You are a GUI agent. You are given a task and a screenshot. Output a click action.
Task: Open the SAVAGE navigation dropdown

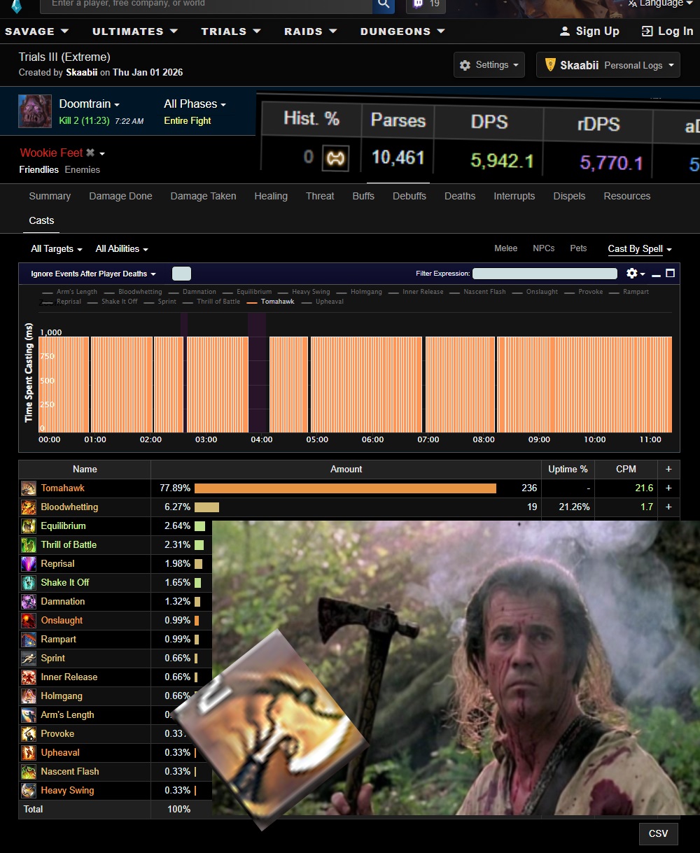[x=37, y=31]
